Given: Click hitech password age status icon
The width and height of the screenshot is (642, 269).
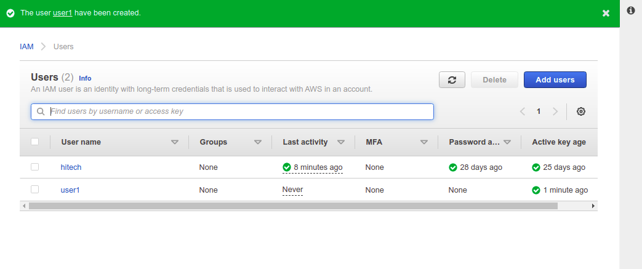Looking at the screenshot, I should pyautogui.click(x=453, y=167).
